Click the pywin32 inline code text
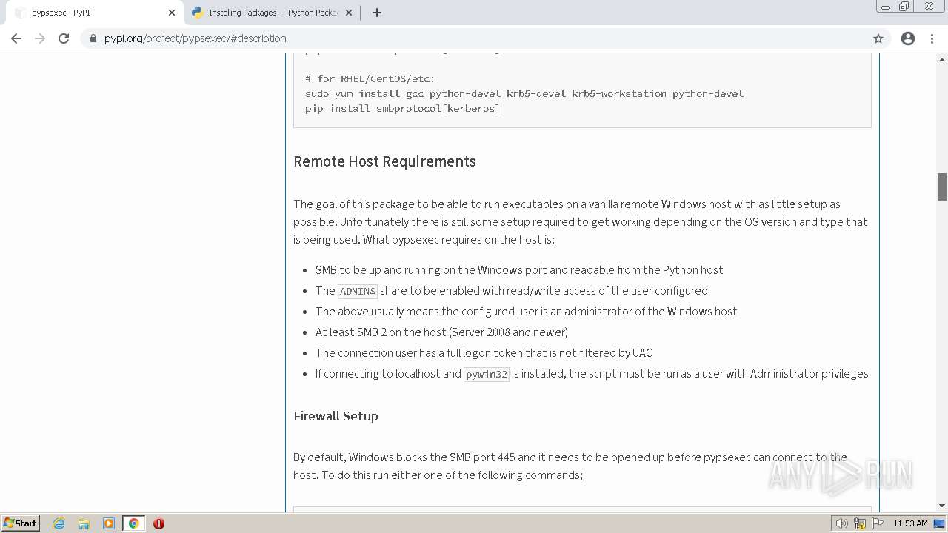 [487, 374]
